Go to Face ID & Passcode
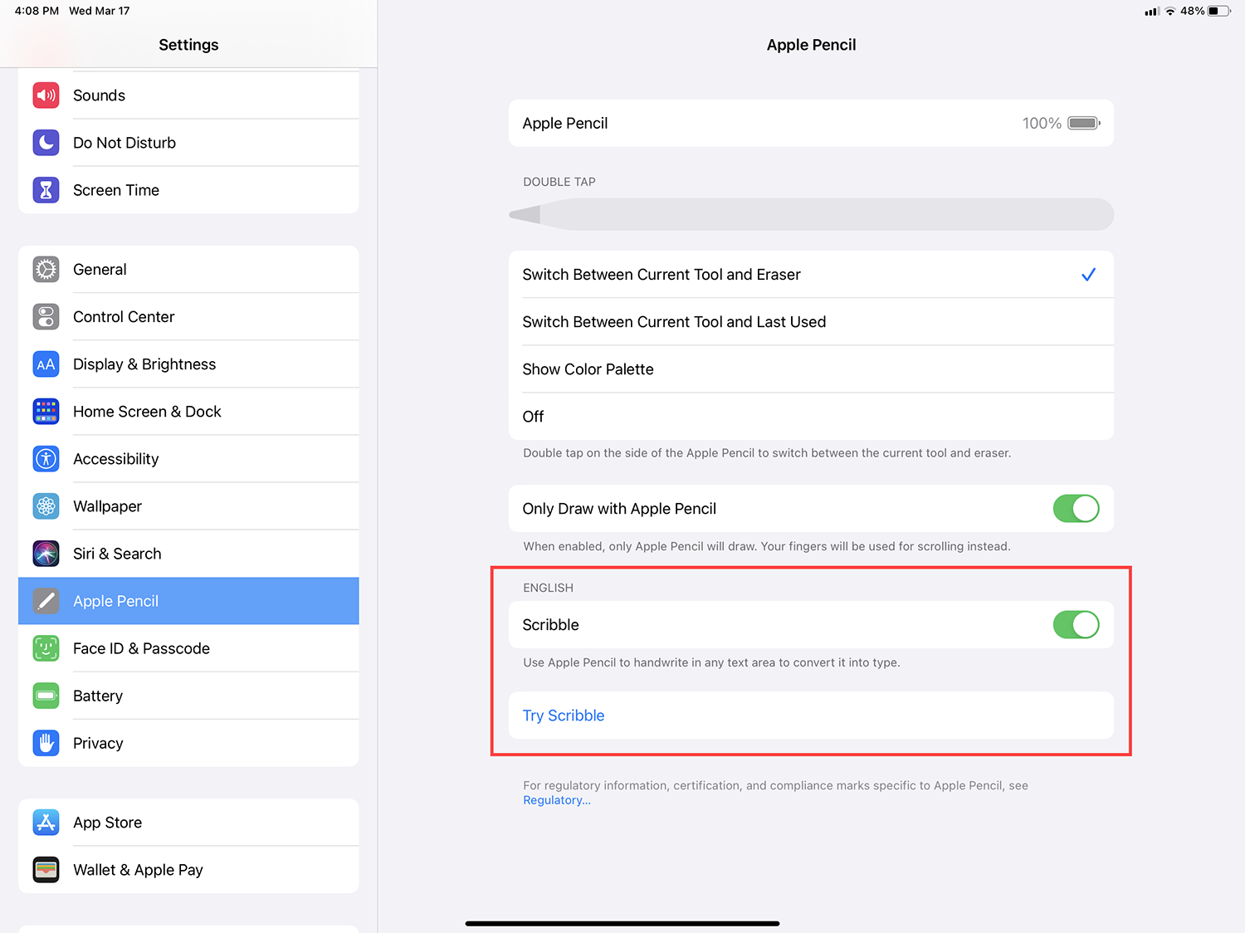 coord(141,648)
